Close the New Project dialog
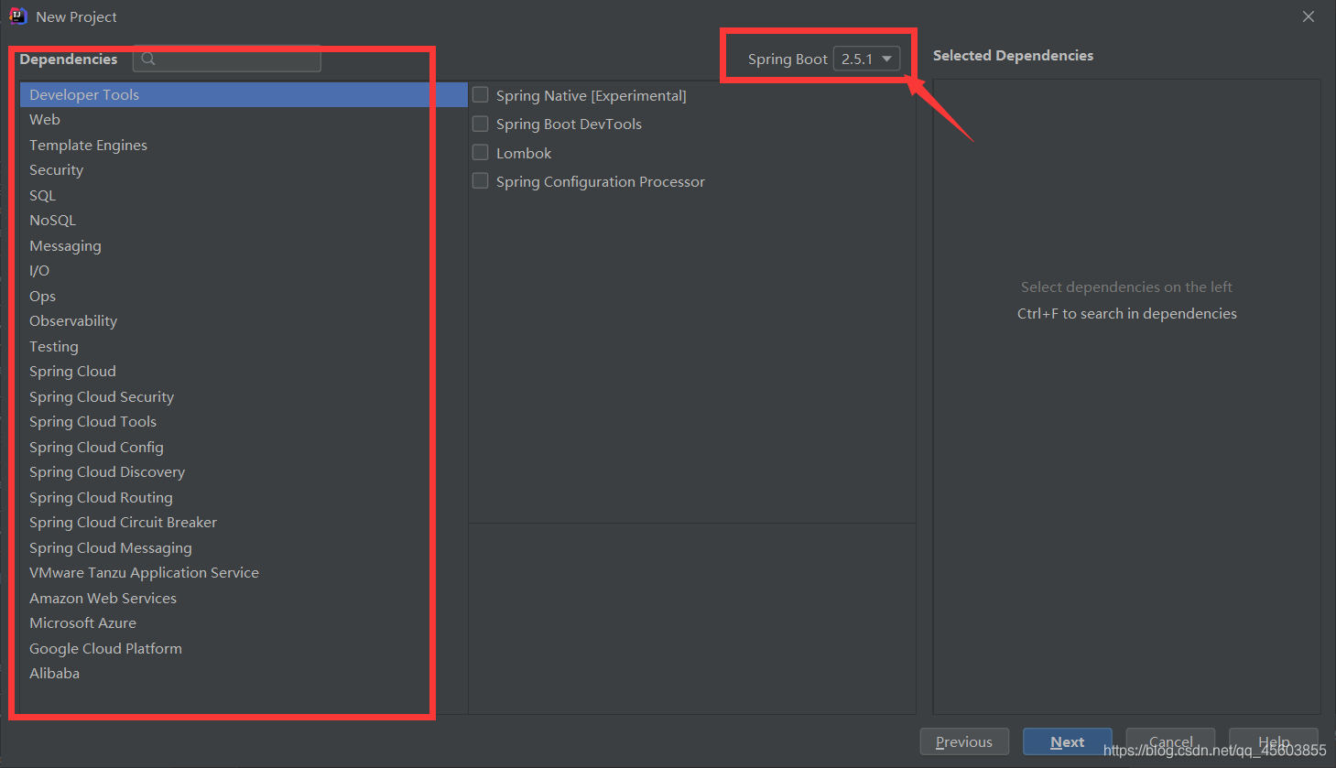 click(x=1309, y=16)
